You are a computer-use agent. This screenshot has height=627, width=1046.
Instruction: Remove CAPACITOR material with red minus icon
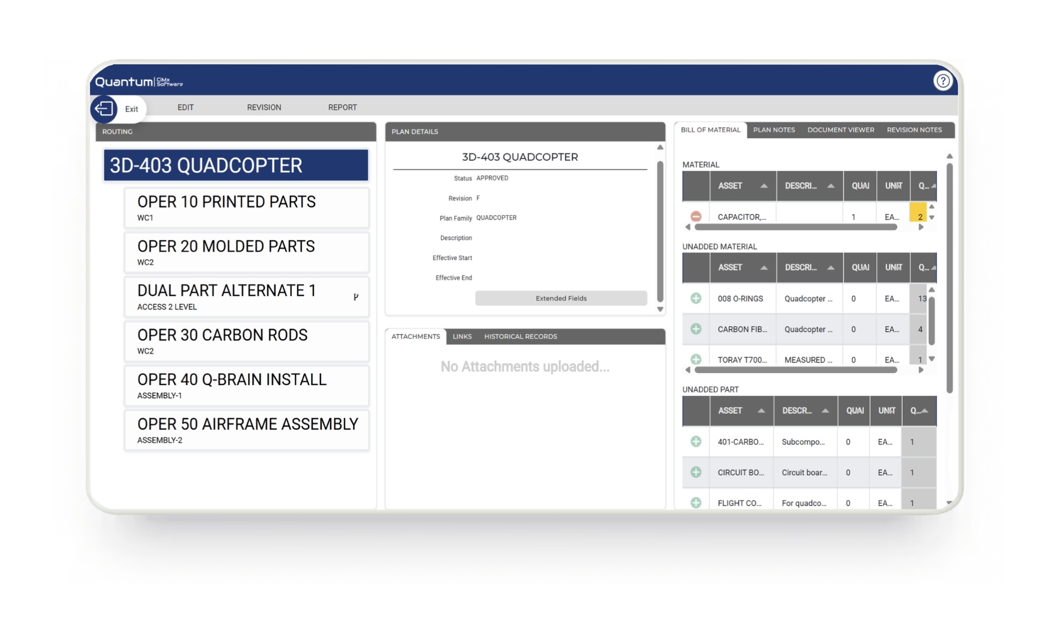click(695, 216)
